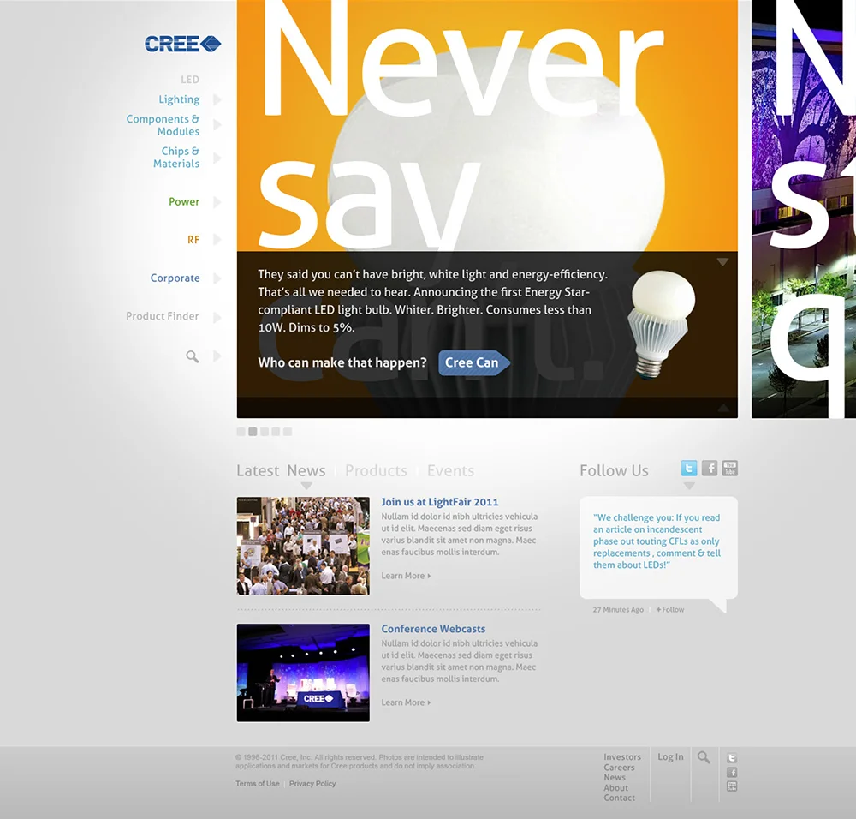Click the +Follow link under the tweet
Image resolution: width=856 pixels, height=819 pixels.
pyautogui.click(x=670, y=610)
